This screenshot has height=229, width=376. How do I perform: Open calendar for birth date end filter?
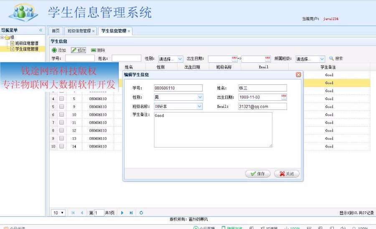pyautogui.click(x=268, y=59)
